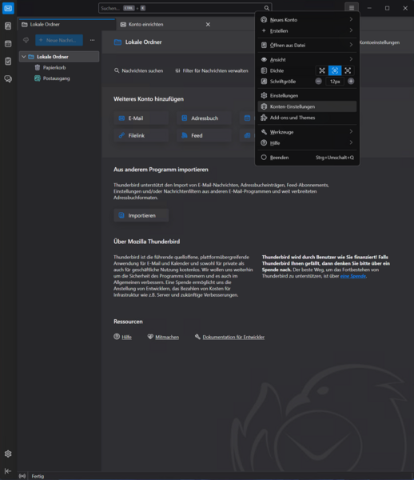Screen dimensions: 414x480
Task: Expand the Werkzeuge submenu
Action: click(x=307, y=132)
